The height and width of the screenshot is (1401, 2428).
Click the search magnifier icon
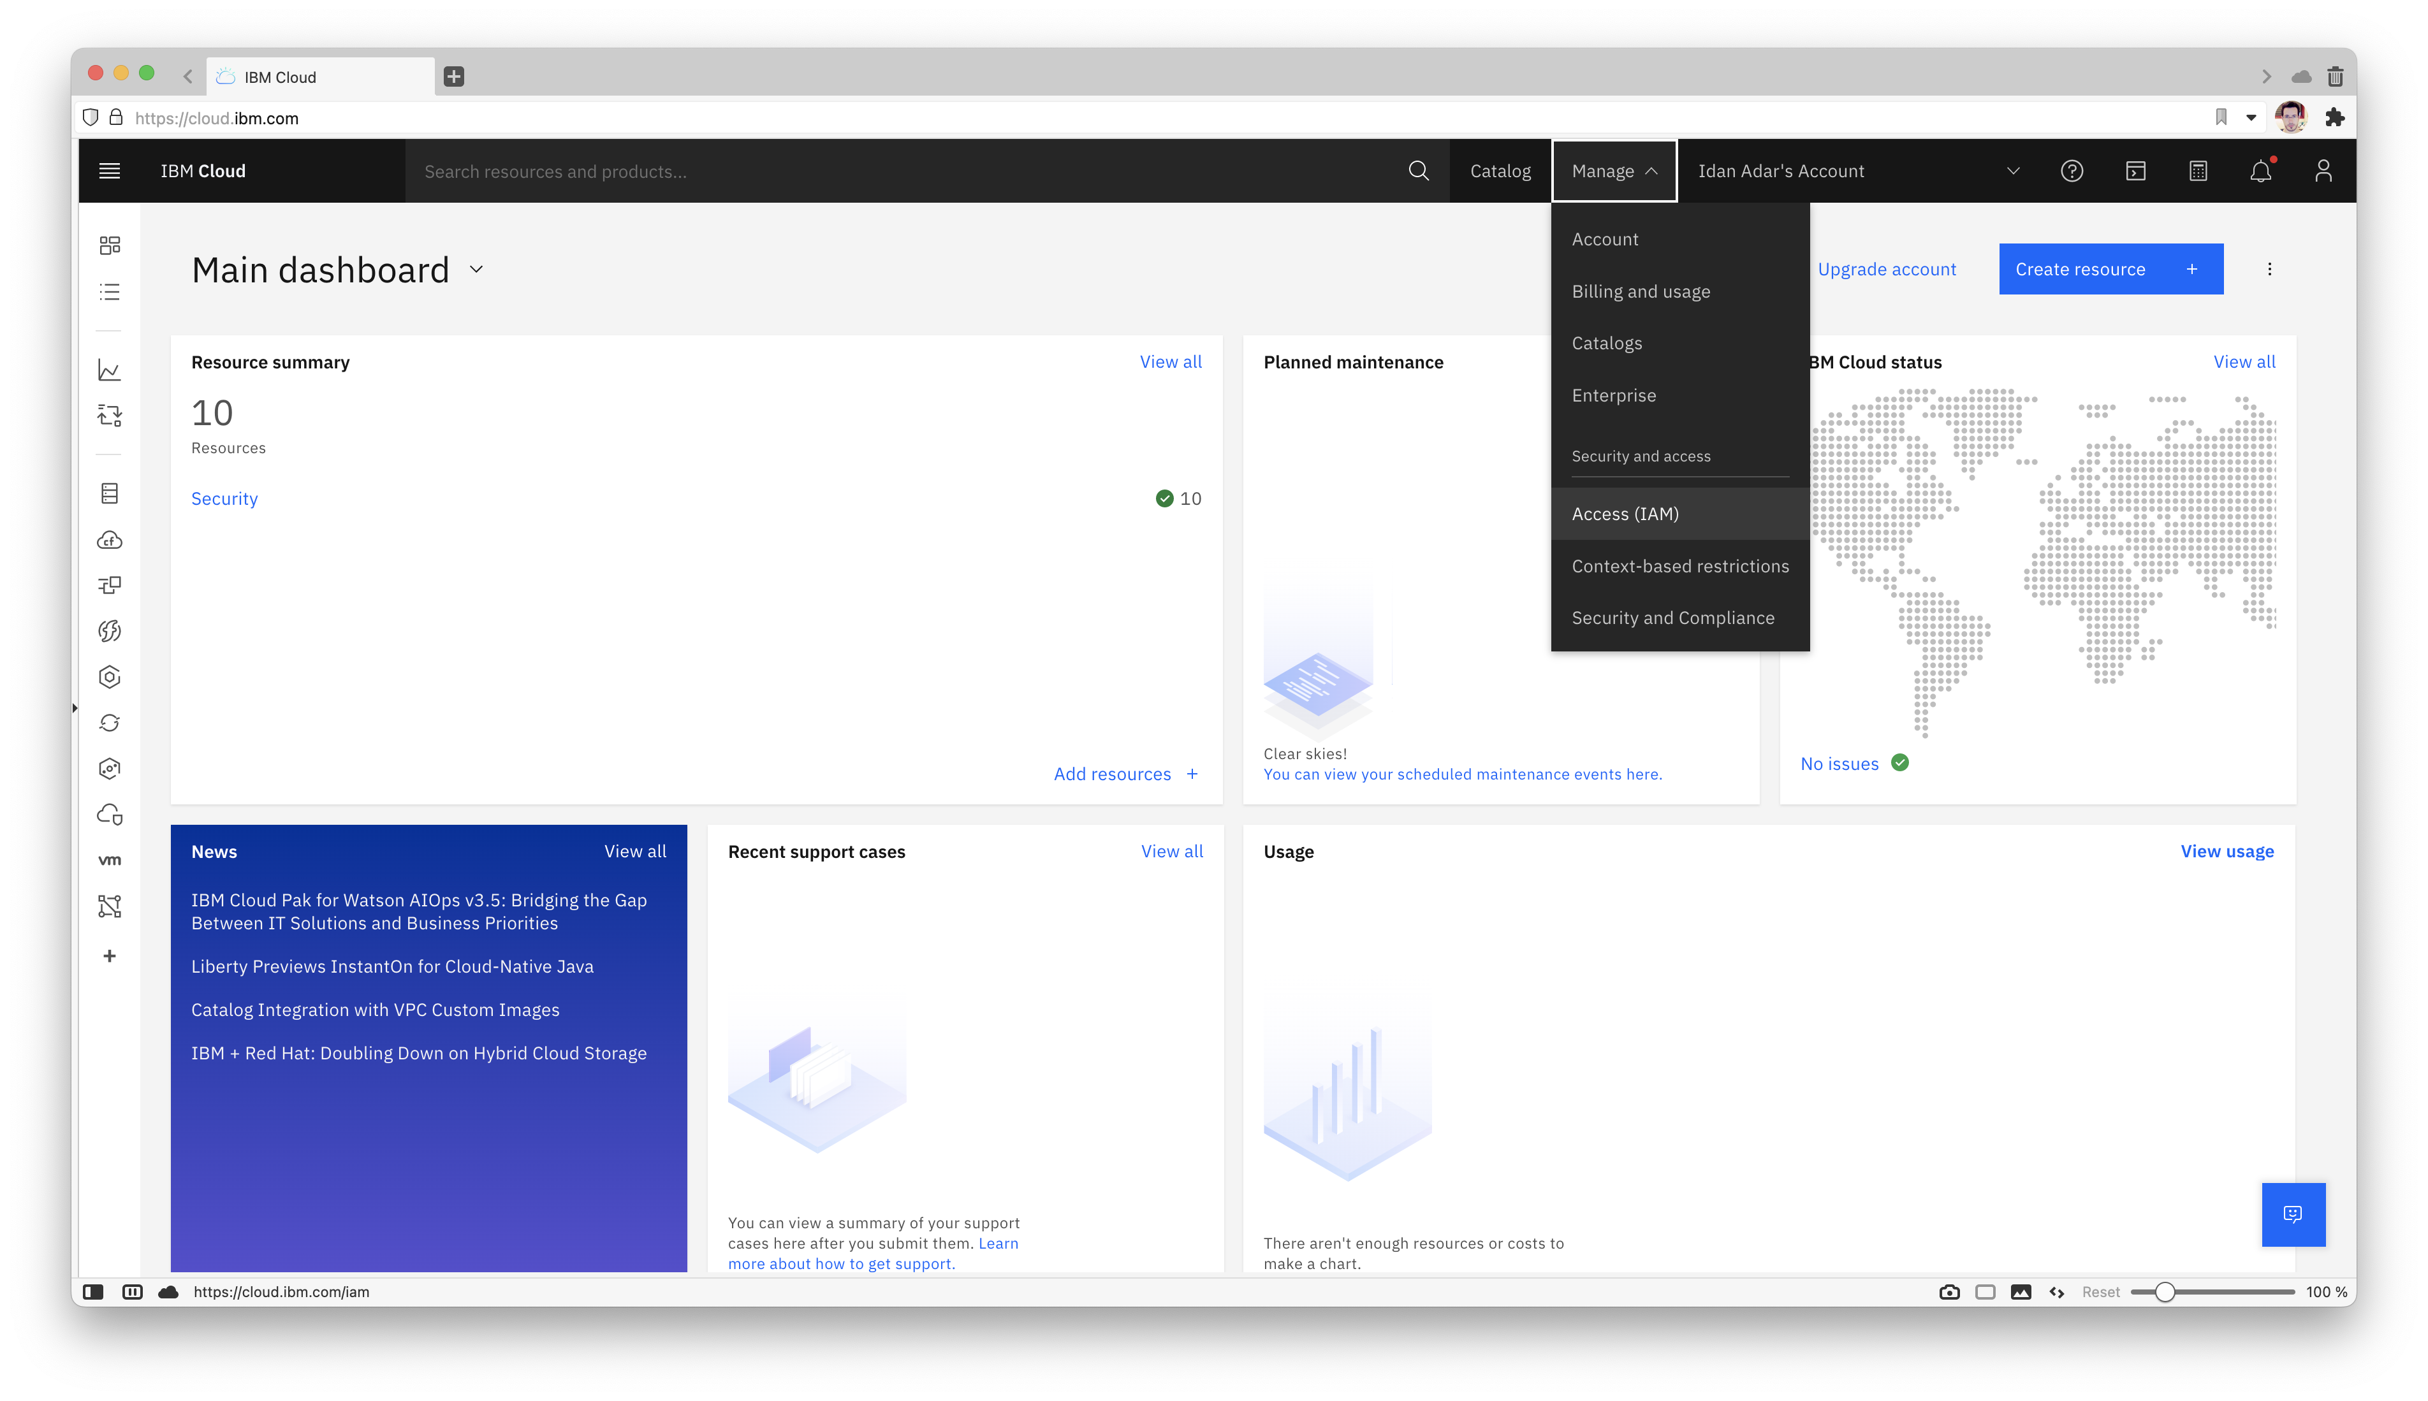[x=1417, y=170]
